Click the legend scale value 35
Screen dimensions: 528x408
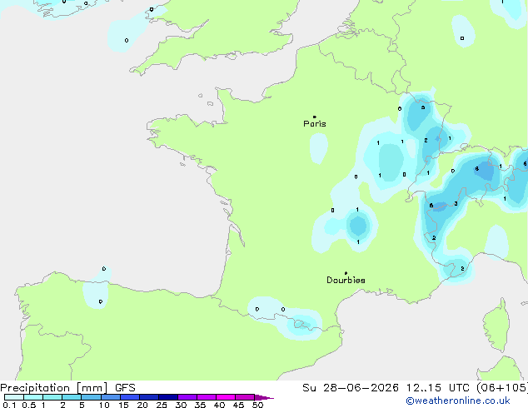(x=200, y=405)
